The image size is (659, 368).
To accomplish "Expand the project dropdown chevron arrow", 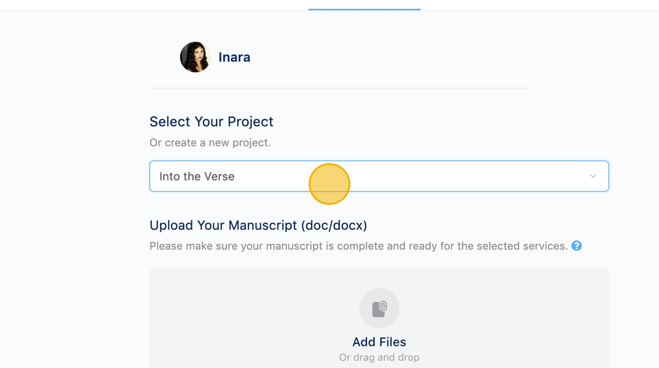I will (x=593, y=176).
